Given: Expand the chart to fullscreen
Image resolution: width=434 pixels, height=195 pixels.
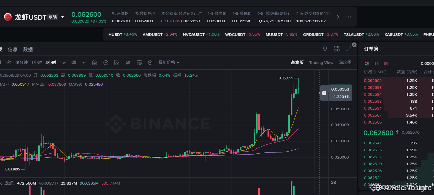Looking at the screenshot, I should (349, 49).
